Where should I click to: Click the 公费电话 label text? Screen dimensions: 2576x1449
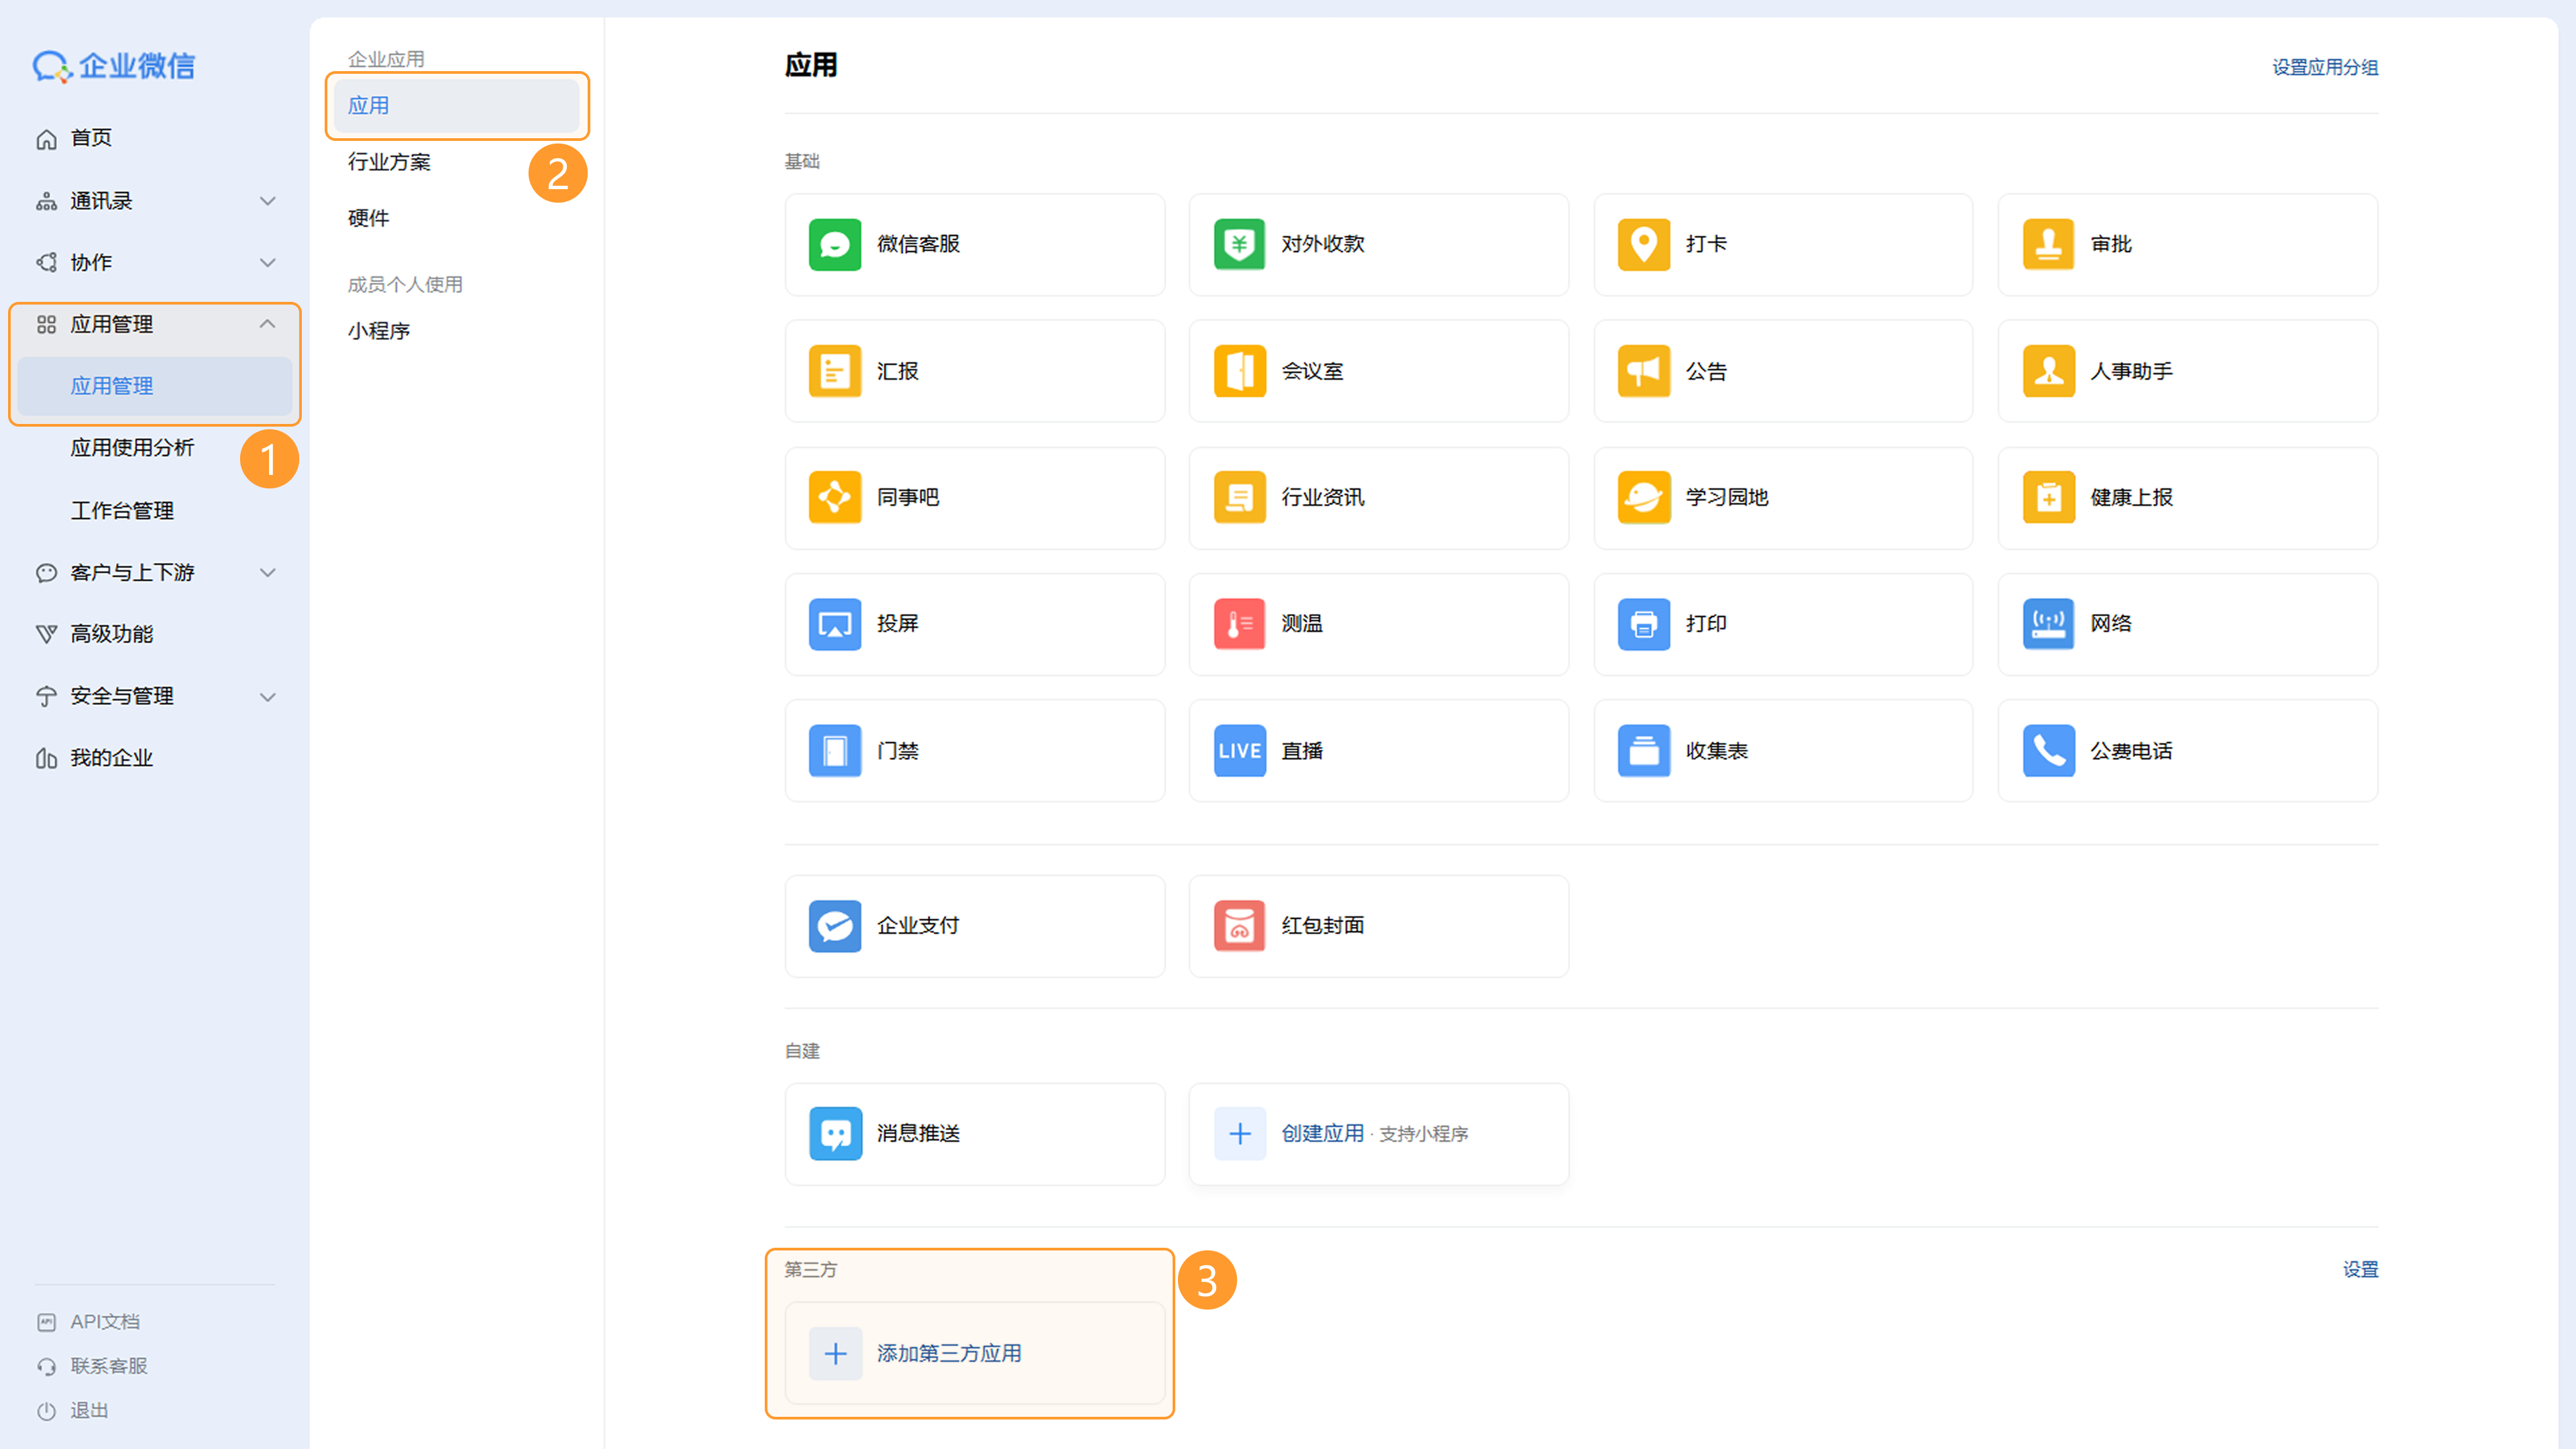[2131, 751]
